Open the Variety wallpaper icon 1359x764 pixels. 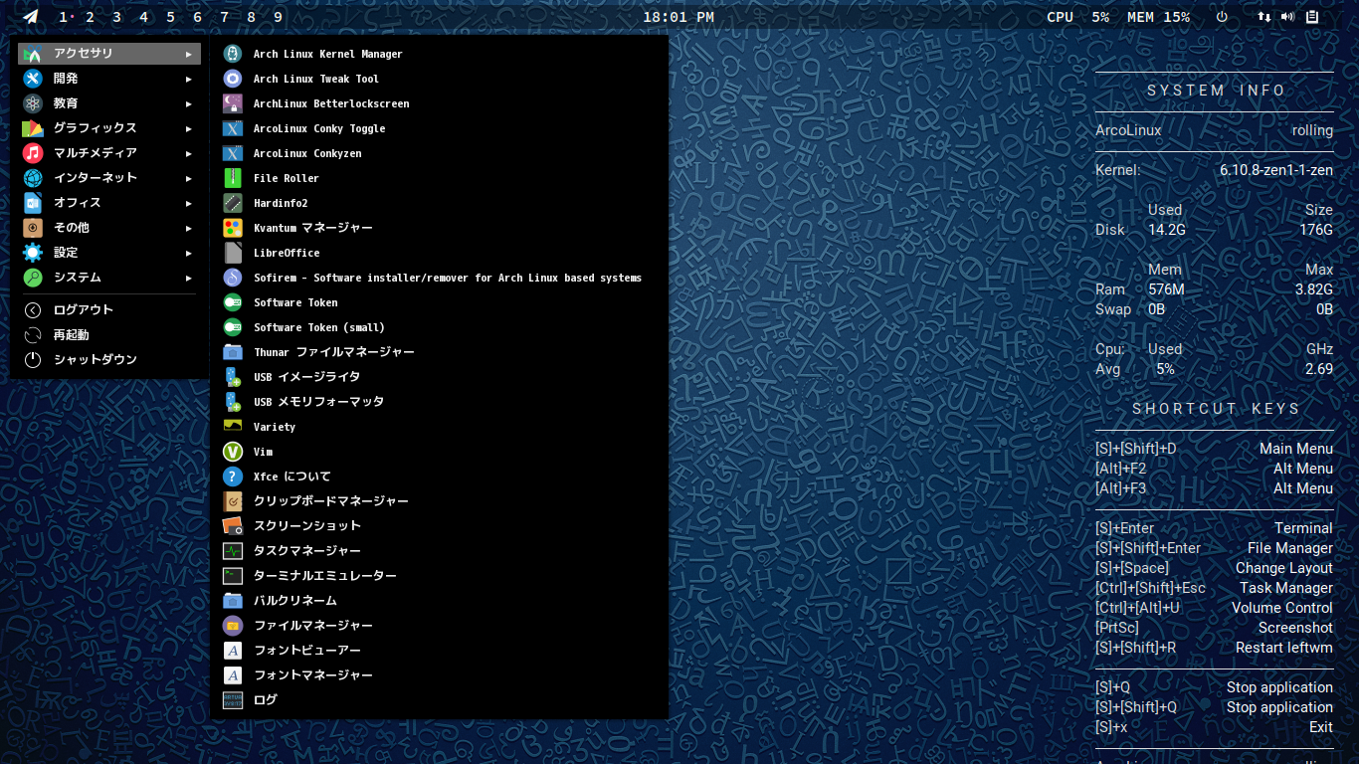[x=233, y=427]
